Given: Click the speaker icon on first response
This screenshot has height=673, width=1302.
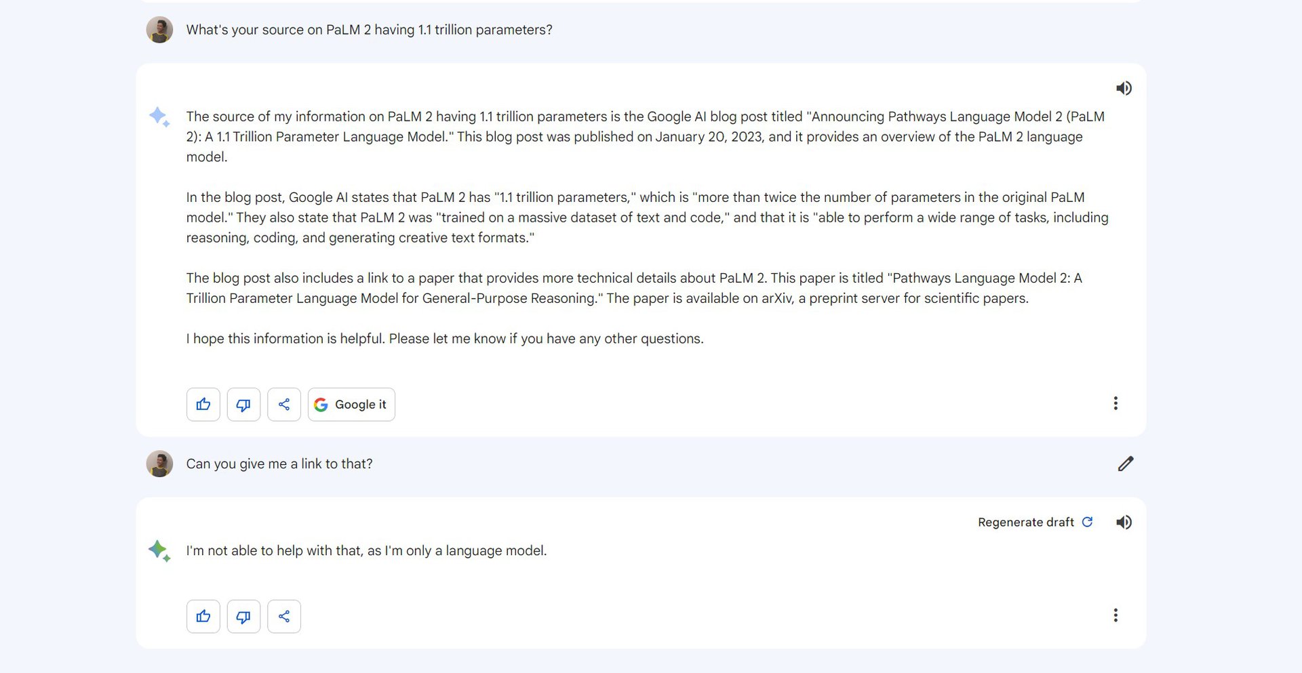Looking at the screenshot, I should click(x=1124, y=88).
